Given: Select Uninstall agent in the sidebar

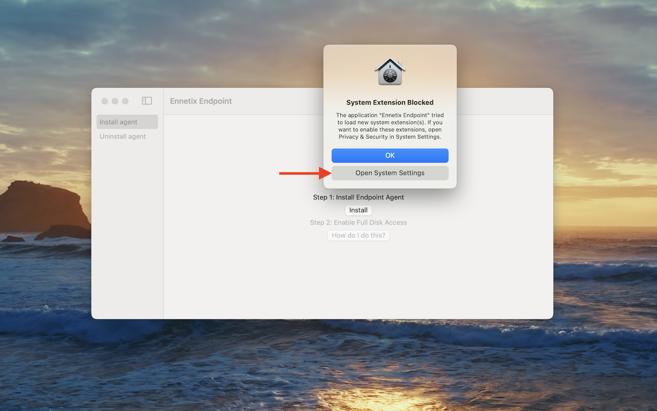Looking at the screenshot, I should tap(127, 136).
